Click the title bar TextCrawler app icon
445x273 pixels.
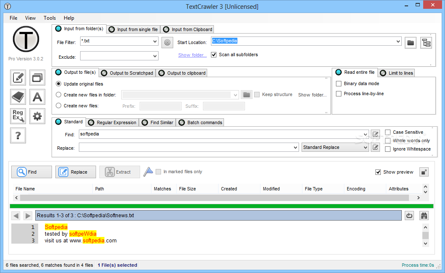[x=8, y=6]
